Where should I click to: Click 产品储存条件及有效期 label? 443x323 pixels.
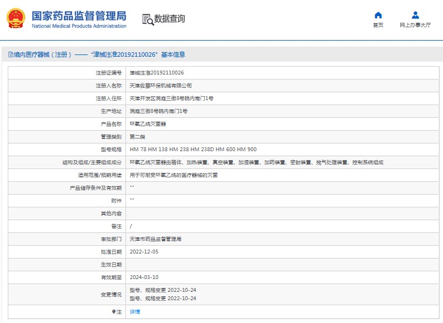pos(96,188)
